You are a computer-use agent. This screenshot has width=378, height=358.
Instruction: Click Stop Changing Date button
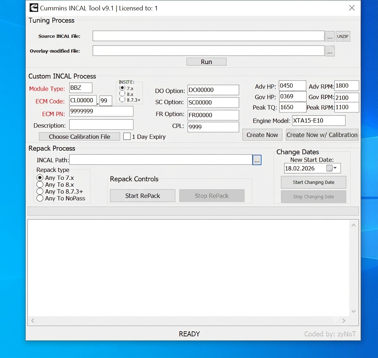[313, 197]
